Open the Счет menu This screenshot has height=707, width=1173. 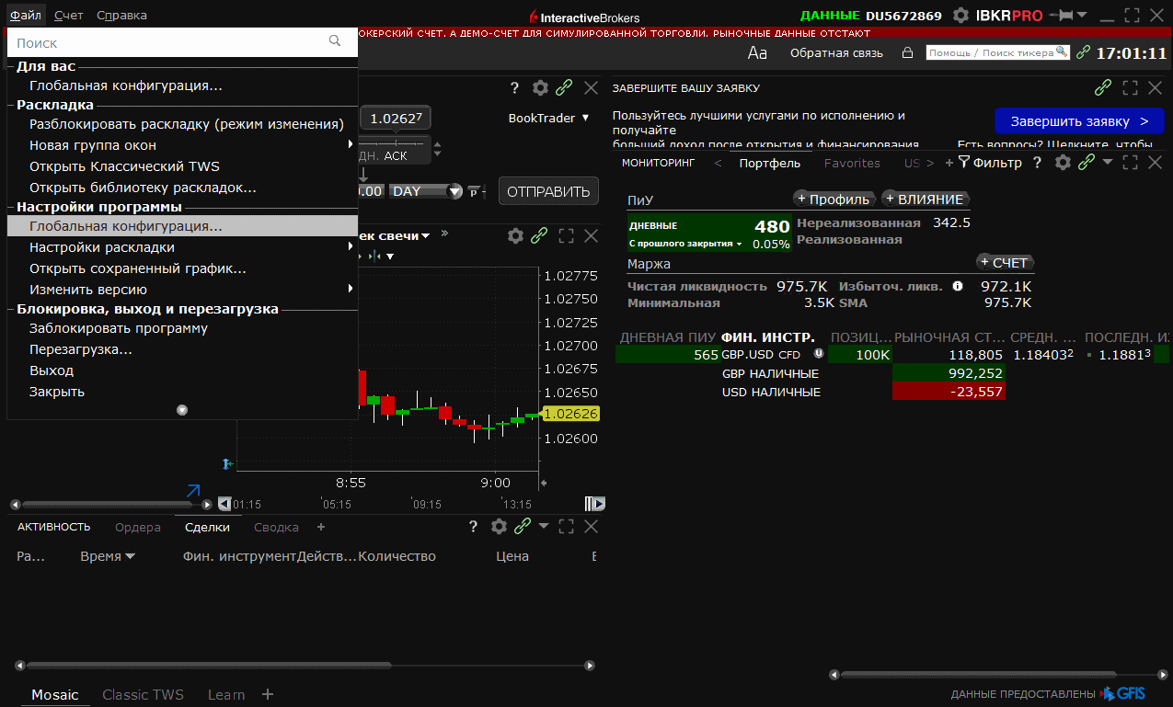click(68, 16)
